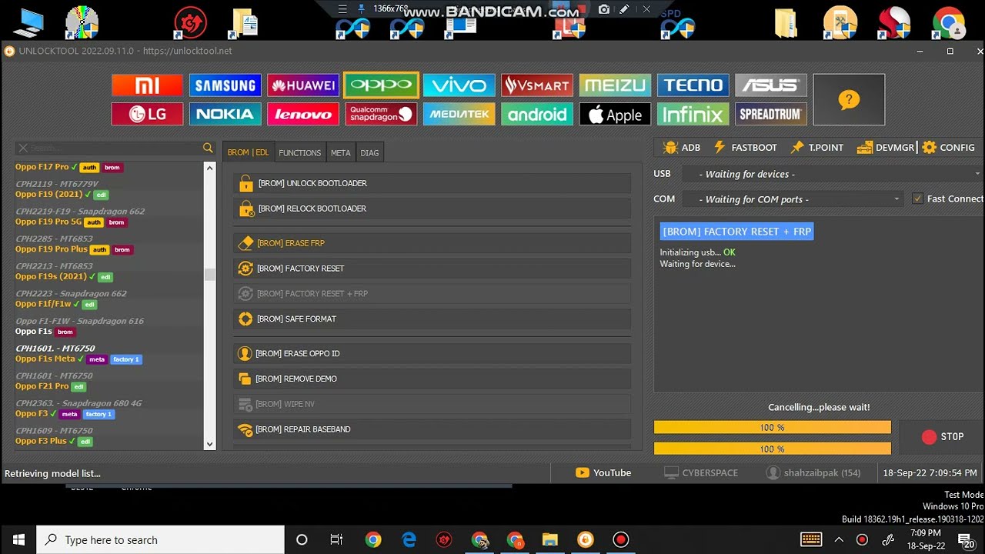985x554 pixels.
Task: Click shahzaibpak user account label
Action: point(813,472)
